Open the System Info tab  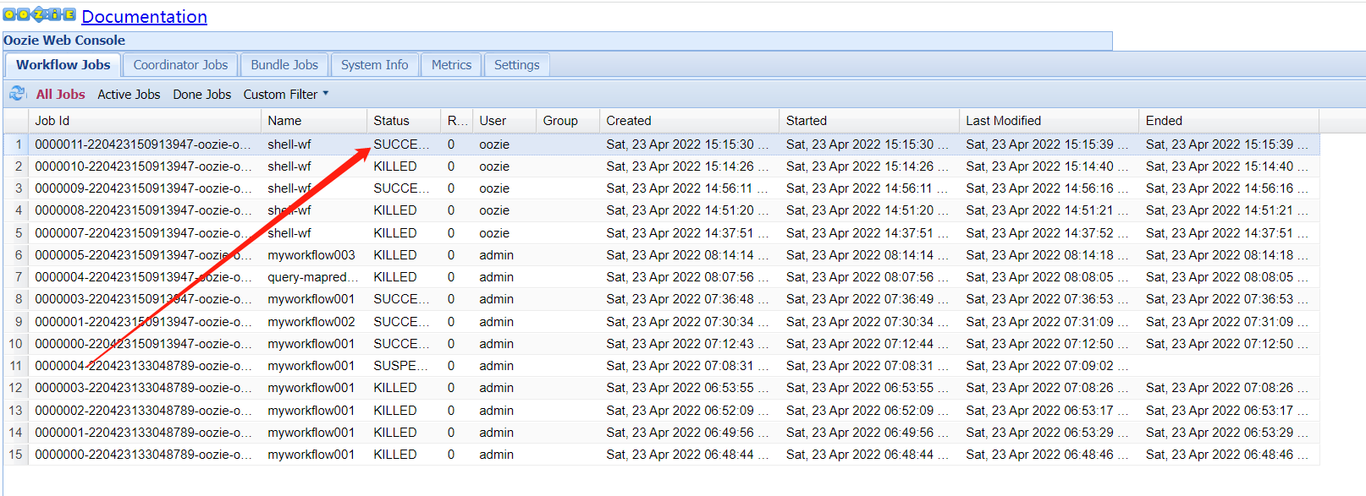pos(374,65)
